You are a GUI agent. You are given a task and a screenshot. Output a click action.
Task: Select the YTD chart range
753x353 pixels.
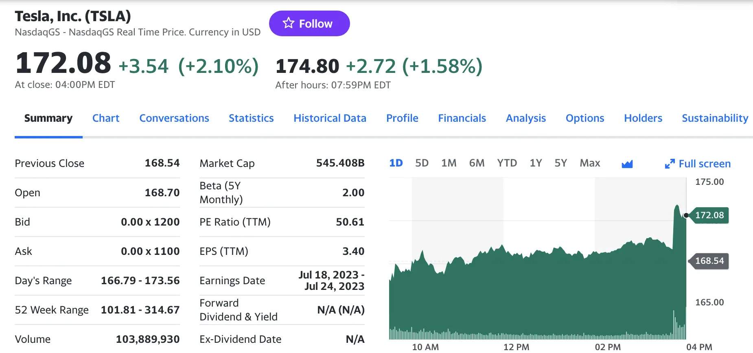click(x=507, y=163)
